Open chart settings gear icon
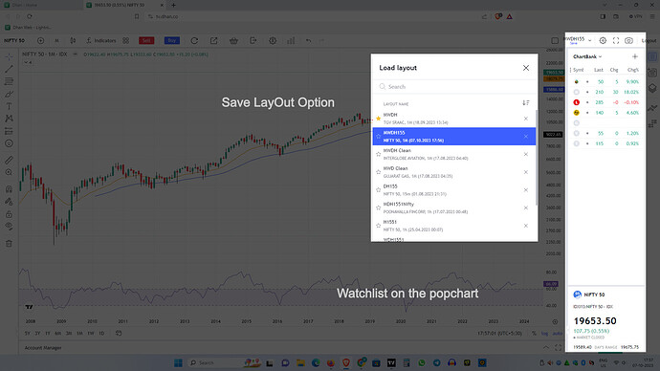This screenshot has width=660, height=371. (603, 40)
